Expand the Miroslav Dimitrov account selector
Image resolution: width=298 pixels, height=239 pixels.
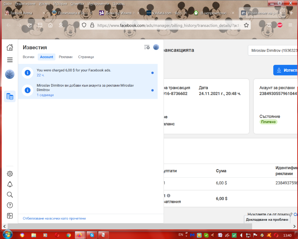pyautogui.click(x=273, y=50)
